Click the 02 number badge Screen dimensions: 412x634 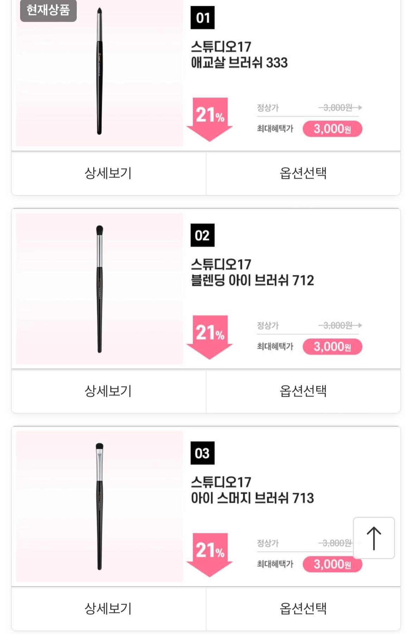(202, 235)
